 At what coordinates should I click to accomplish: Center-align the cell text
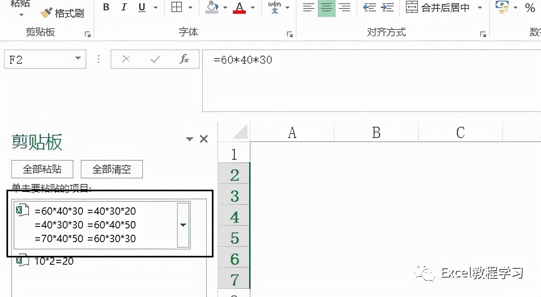[327, 7]
